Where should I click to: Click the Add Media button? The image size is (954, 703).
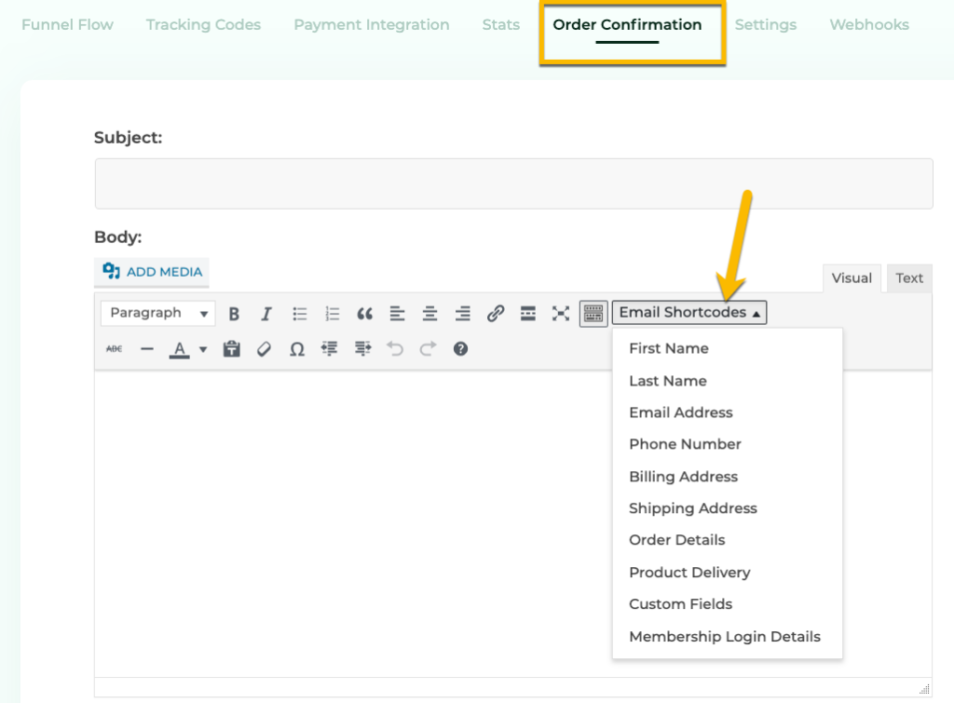[x=152, y=272]
